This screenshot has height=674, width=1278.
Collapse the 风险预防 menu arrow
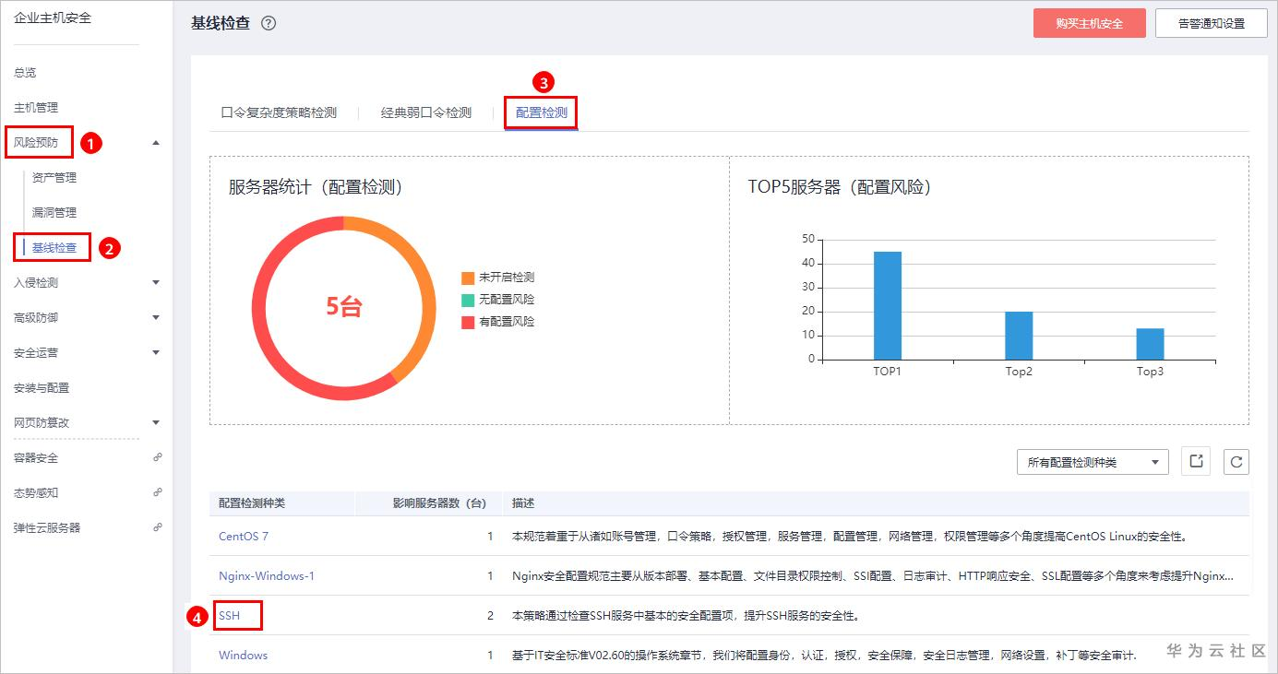(x=156, y=143)
